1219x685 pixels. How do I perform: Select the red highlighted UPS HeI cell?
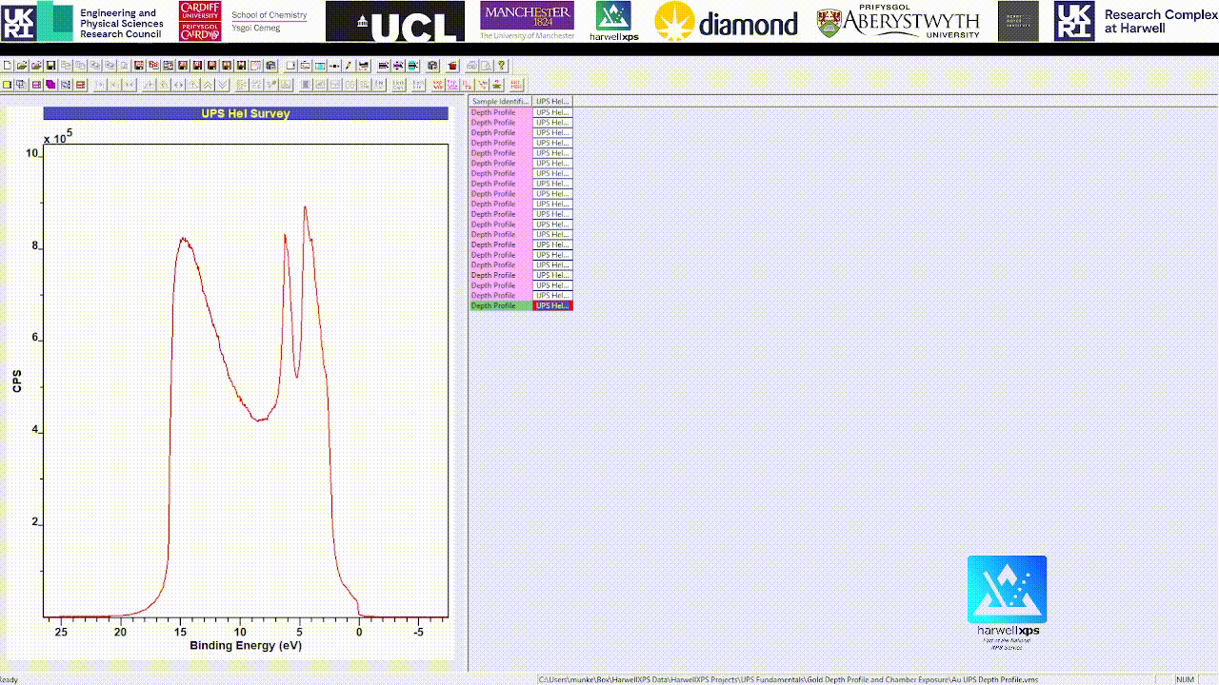pos(552,305)
